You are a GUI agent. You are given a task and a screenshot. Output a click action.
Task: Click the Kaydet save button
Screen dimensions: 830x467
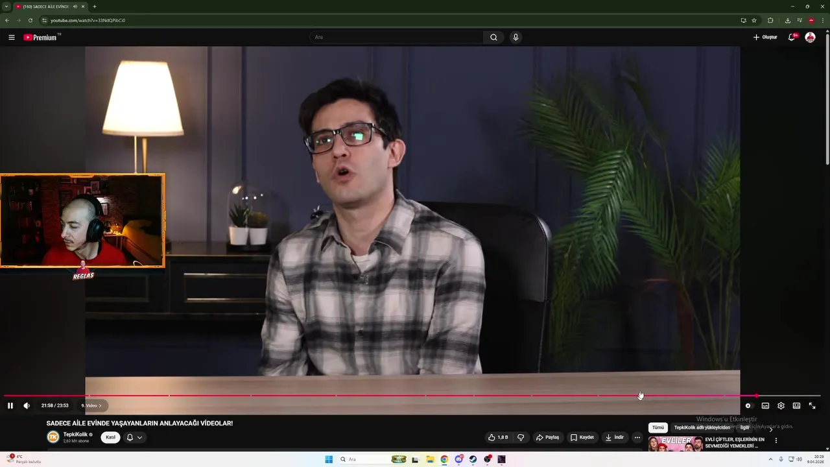[582, 437]
